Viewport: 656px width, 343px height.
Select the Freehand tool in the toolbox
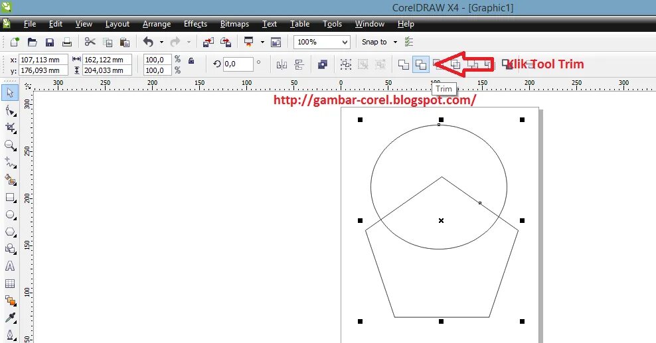pos(10,163)
